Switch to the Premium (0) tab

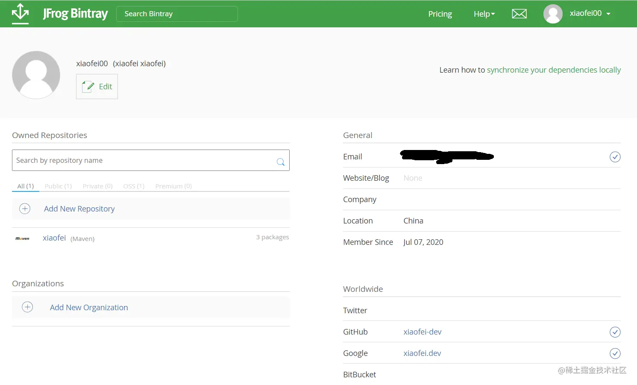pos(173,186)
